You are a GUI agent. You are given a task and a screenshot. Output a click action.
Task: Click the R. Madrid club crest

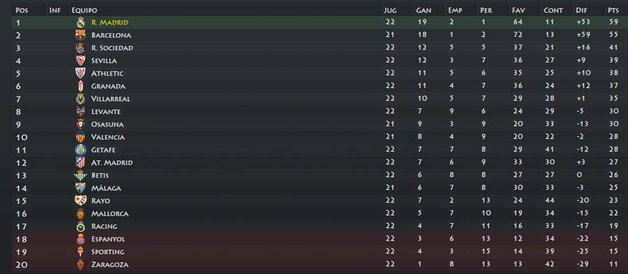click(x=80, y=22)
